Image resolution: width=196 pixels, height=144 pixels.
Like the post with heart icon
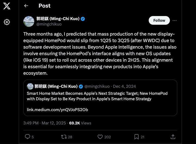tap(100, 137)
